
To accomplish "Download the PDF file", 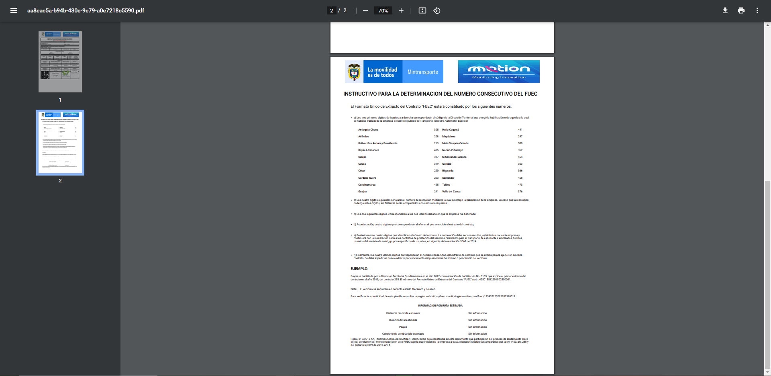I will [x=725, y=10].
